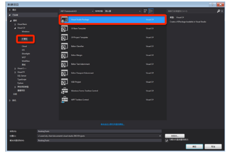
Task: Open the find online templates link
Action: [x=113, y=124]
